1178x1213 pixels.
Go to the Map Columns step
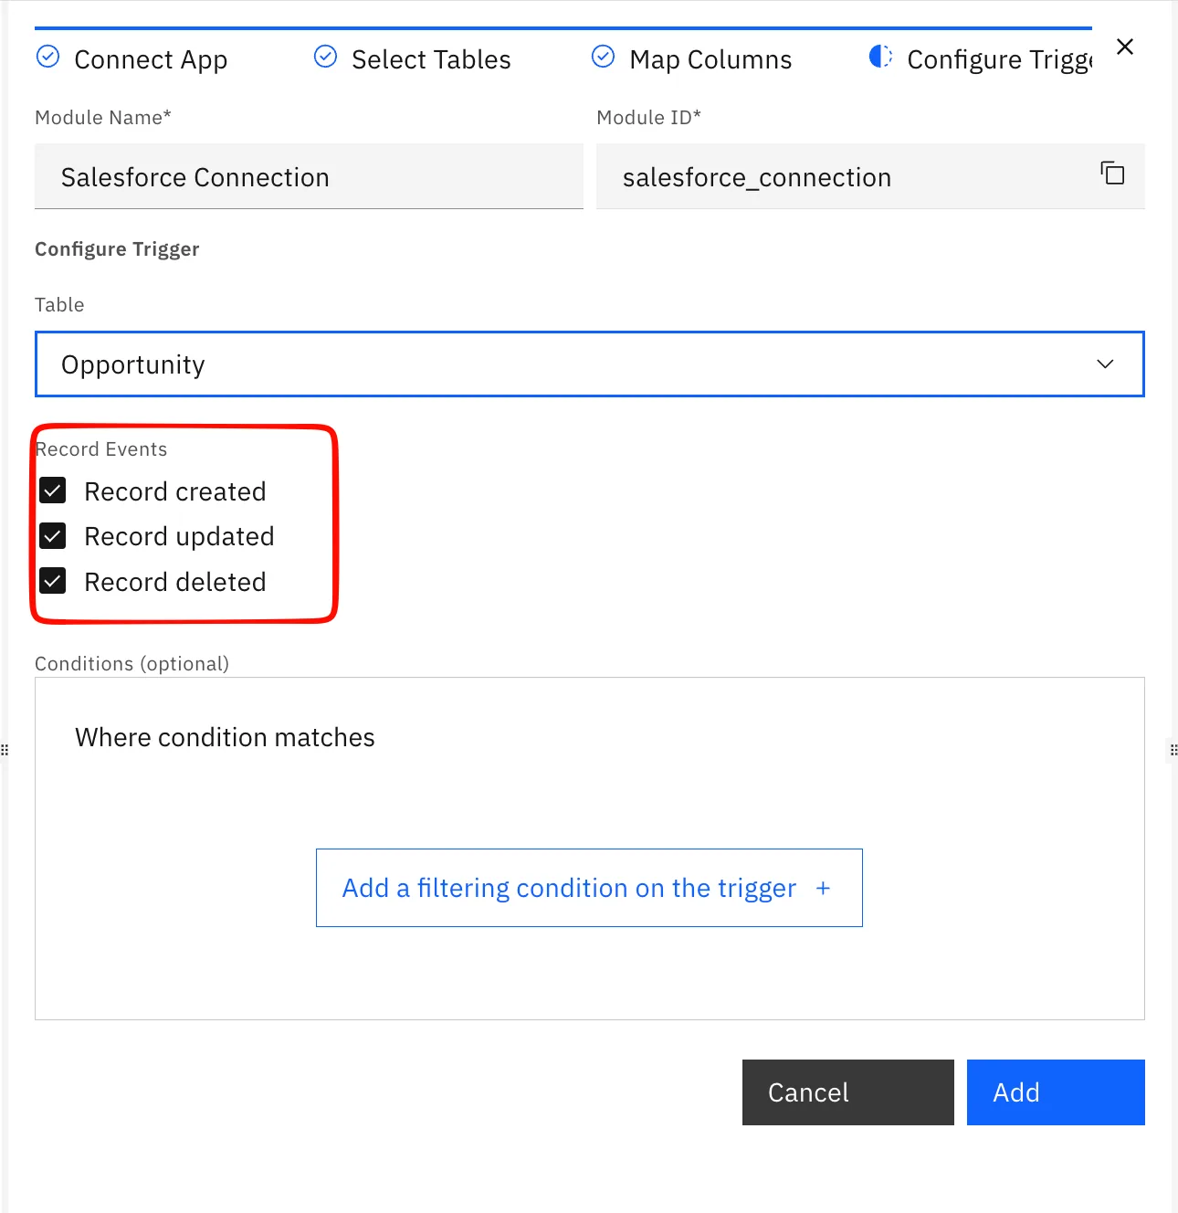click(710, 59)
